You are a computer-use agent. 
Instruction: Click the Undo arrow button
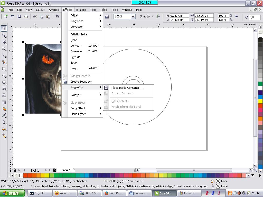[x=57, y=16]
